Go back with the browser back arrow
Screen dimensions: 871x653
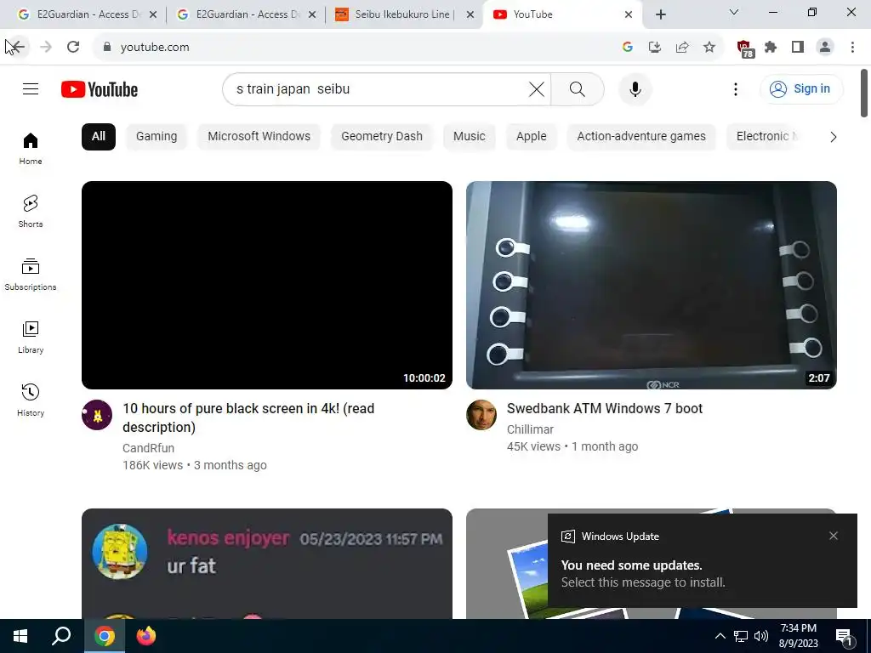click(x=17, y=48)
